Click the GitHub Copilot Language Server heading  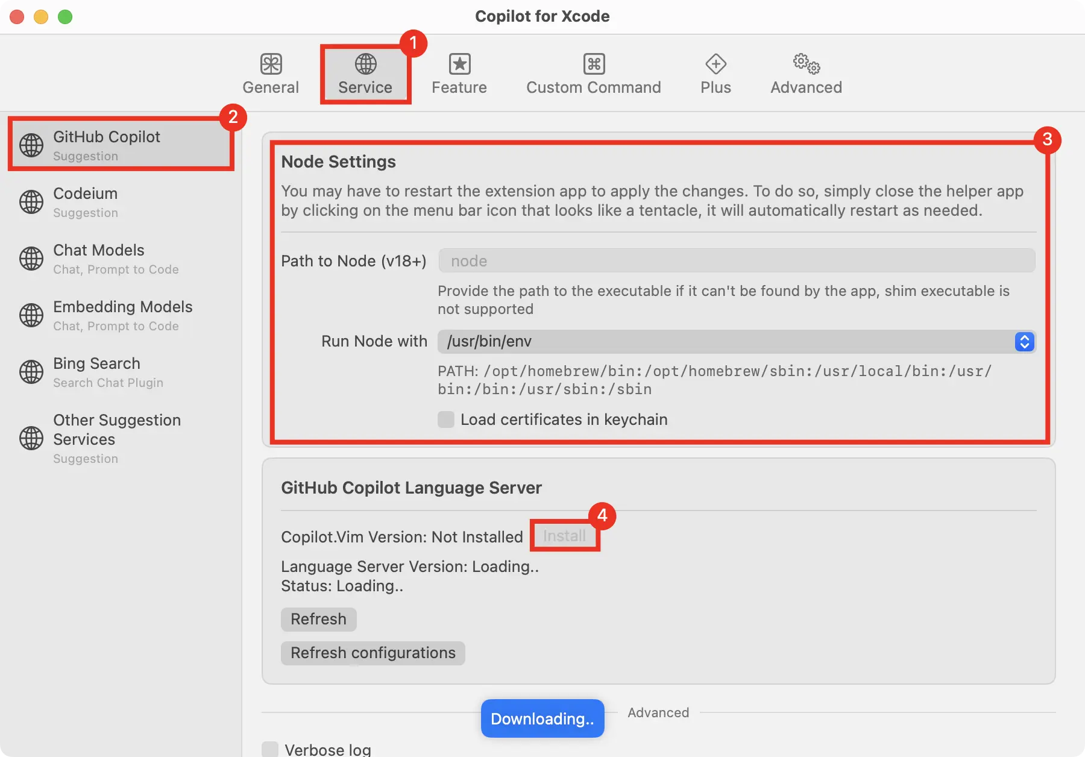point(412,488)
